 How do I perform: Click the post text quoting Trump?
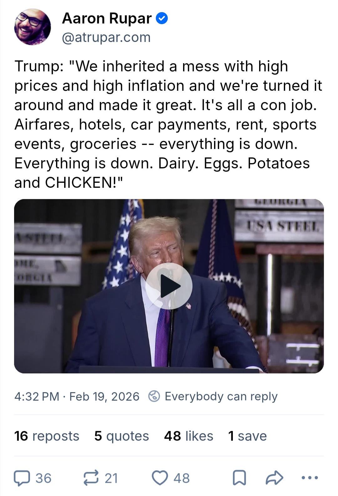pos(168,124)
